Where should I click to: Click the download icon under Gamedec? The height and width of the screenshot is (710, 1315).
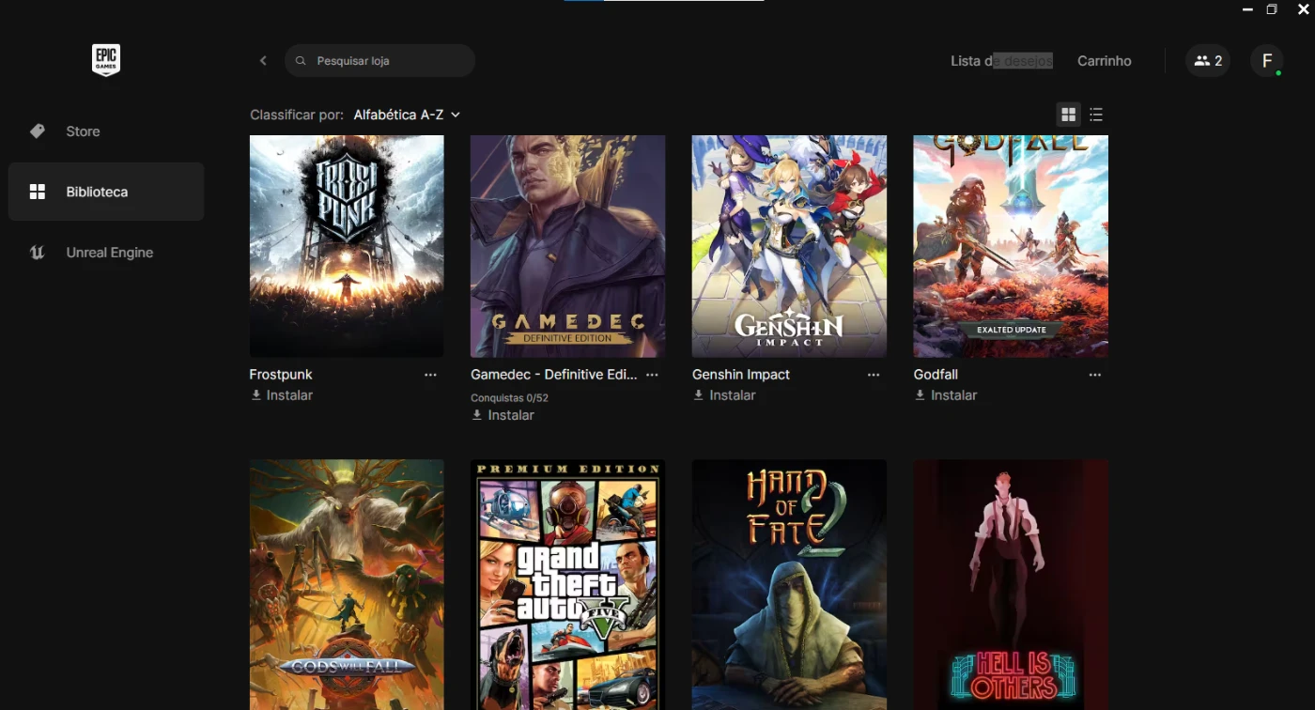pyautogui.click(x=477, y=415)
